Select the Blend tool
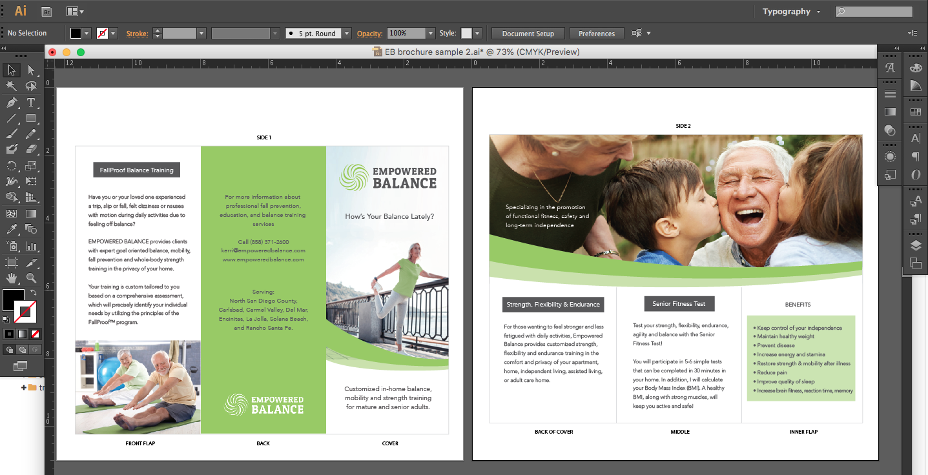The width and height of the screenshot is (928, 475). (x=31, y=229)
